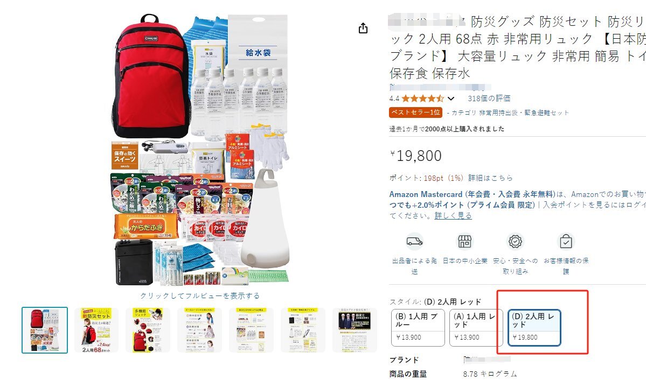The width and height of the screenshot is (646, 380).
Task: Select the thumbnail with woman wearing backpack
Action: click(x=96, y=330)
